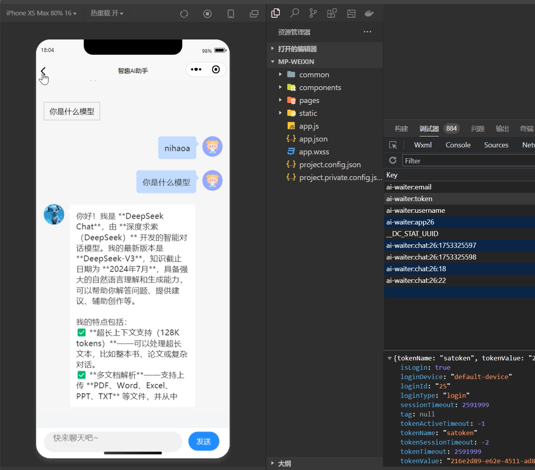The width and height of the screenshot is (535, 470).
Task: Open app.wxss file
Action: tap(314, 152)
